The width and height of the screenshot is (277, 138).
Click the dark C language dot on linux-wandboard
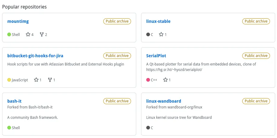point(148,128)
